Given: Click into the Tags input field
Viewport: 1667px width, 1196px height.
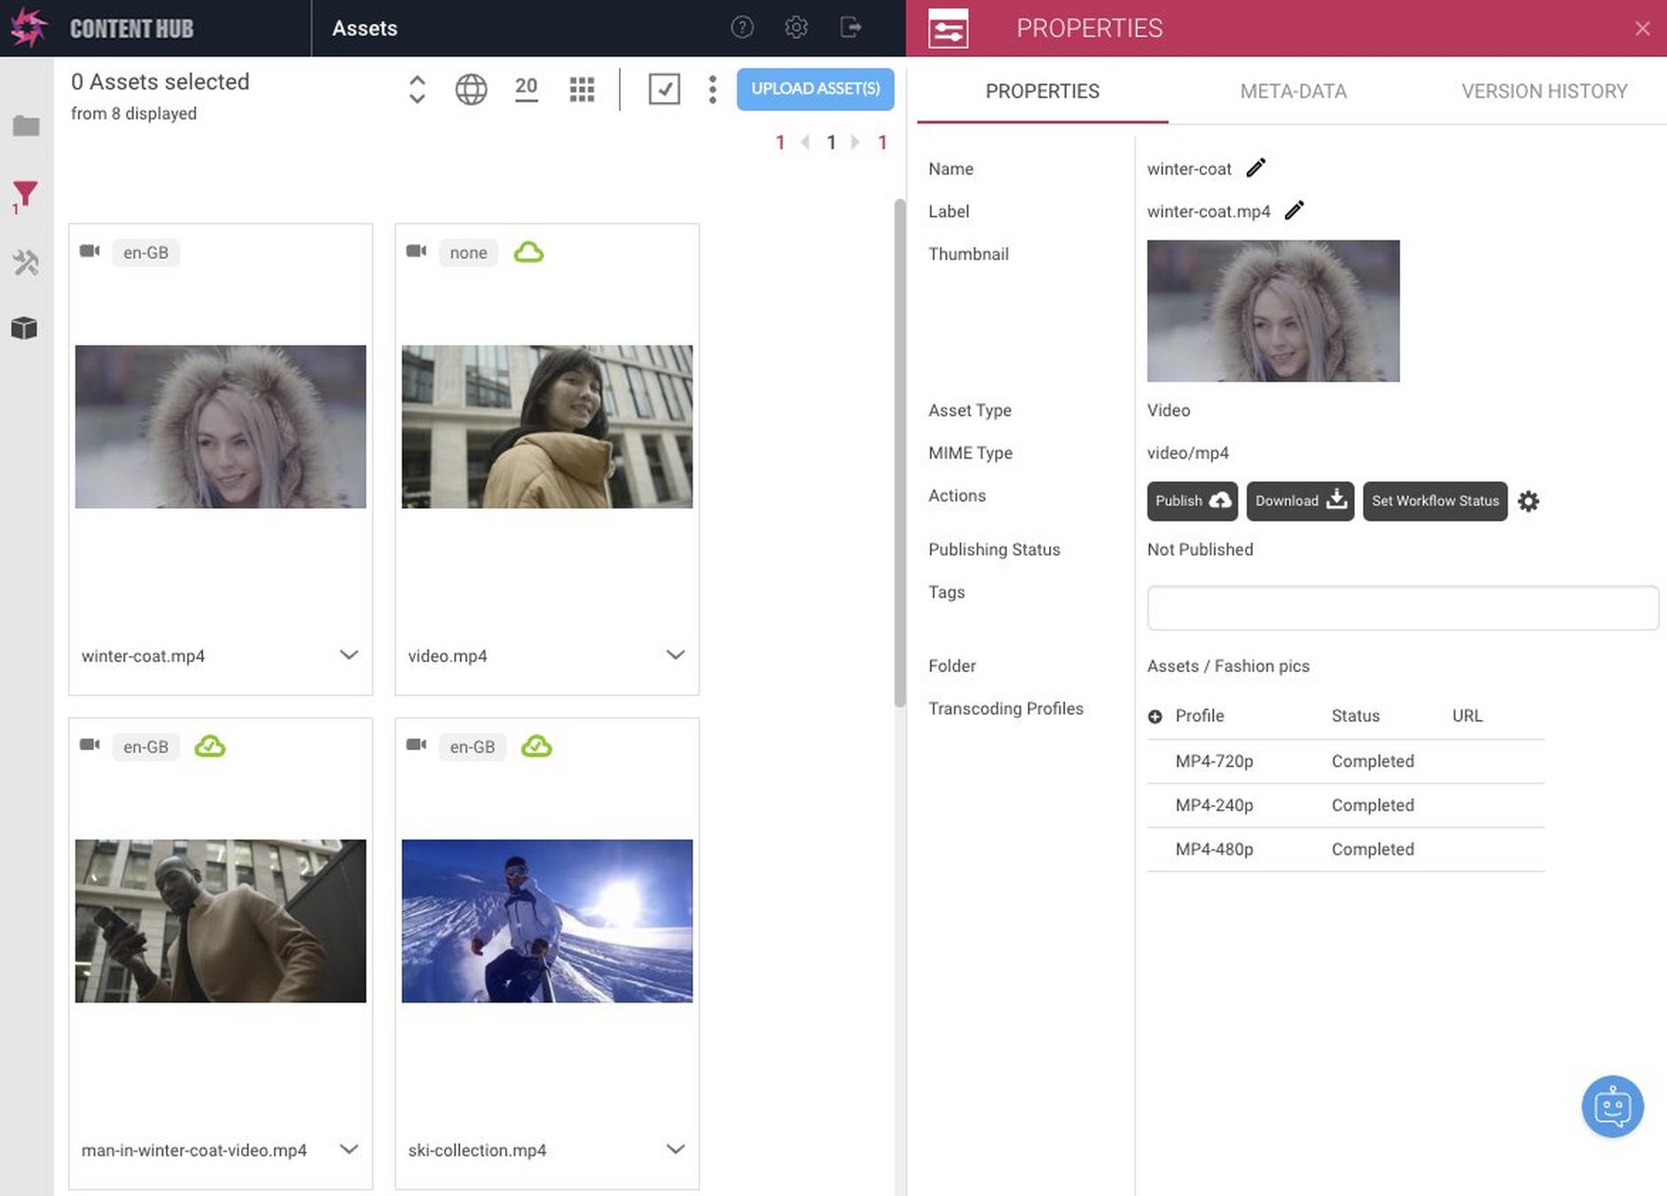Looking at the screenshot, I should [1402, 607].
